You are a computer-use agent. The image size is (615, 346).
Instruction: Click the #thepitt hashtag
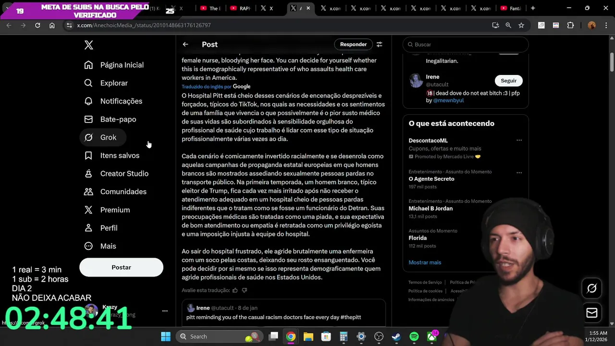point(350,317)
